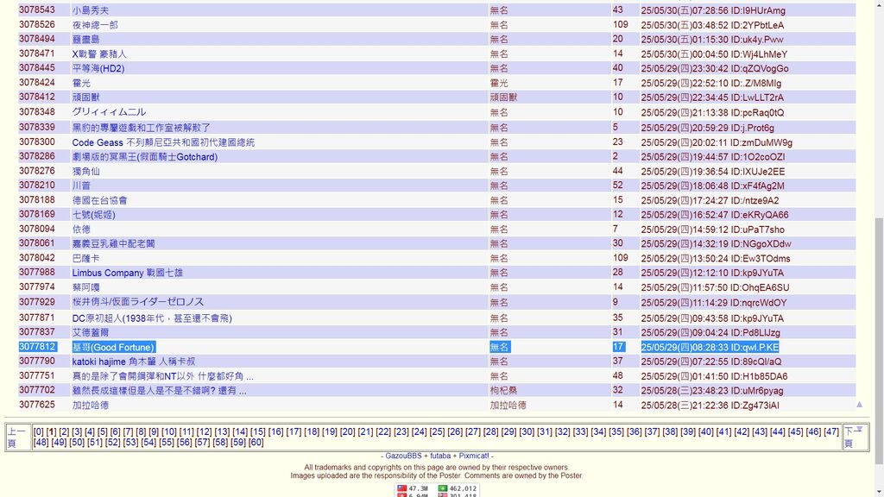Open the GazouBBS footer link
Image resolution: width=884 pixels, height=497 pixels.
click(403, 456)
